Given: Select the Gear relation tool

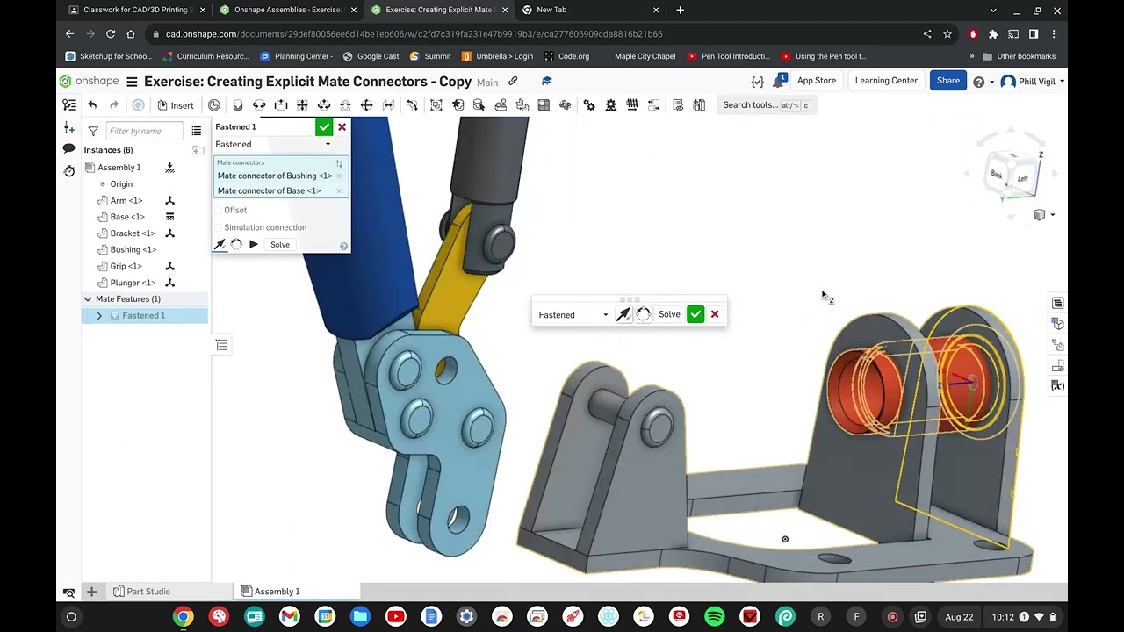Looking at the screenshot, I should [x=589, y=105].
